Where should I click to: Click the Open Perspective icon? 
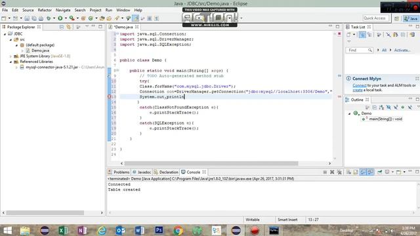click(x=396, y=18)
